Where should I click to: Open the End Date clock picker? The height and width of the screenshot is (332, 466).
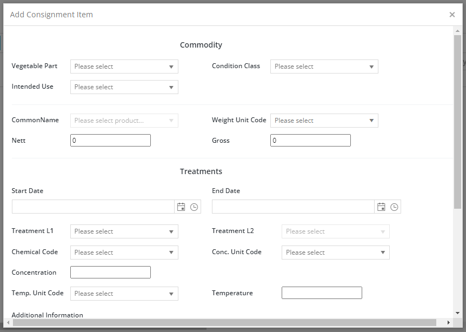click(x=395, y=207)
